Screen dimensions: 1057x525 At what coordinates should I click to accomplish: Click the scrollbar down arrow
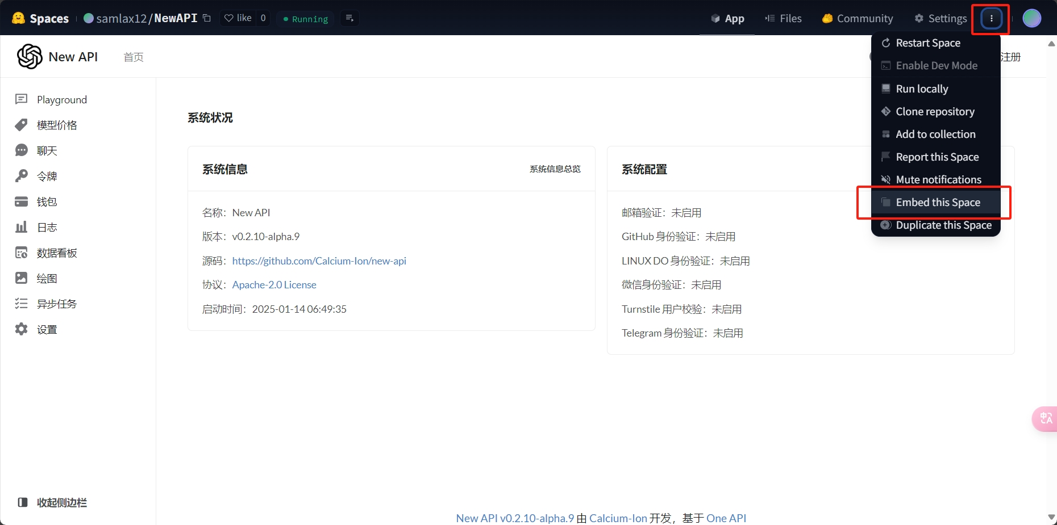pyautogui.click(x=1051, y=517)
